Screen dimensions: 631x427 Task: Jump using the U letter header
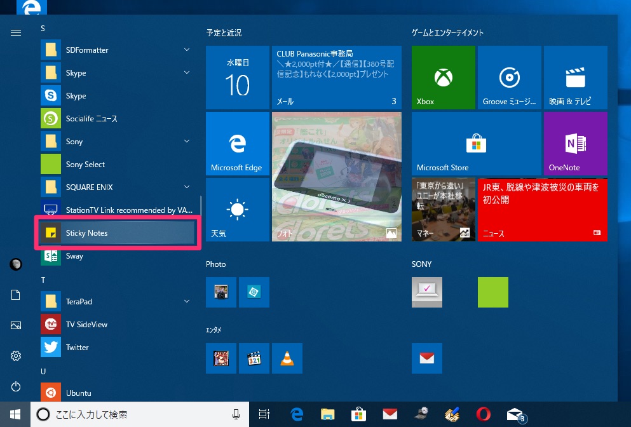click(x=43, y=371)
